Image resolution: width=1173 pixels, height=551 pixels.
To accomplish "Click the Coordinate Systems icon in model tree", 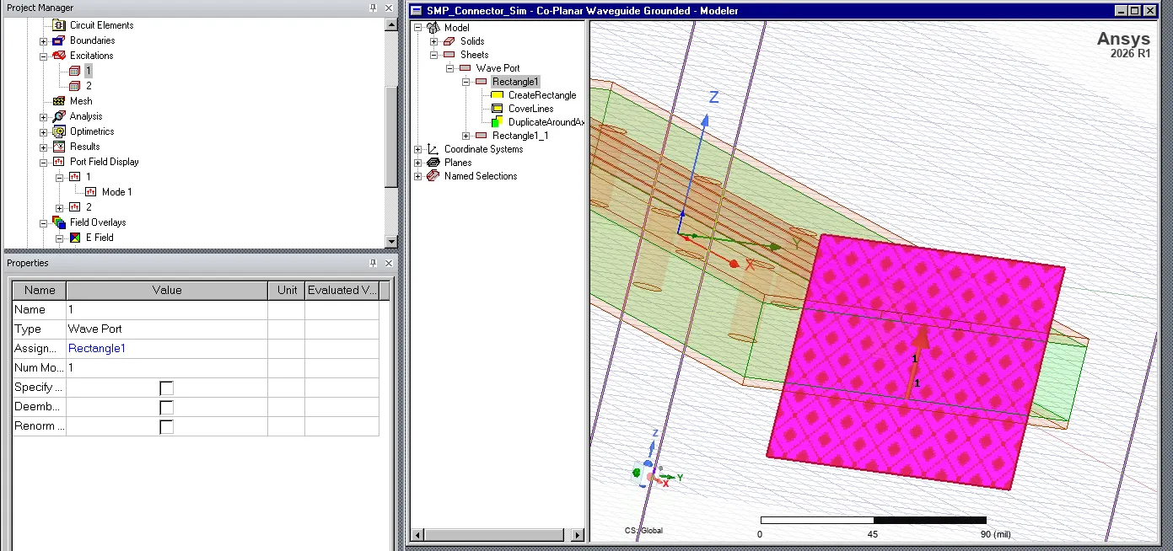I will click(433, 149).
